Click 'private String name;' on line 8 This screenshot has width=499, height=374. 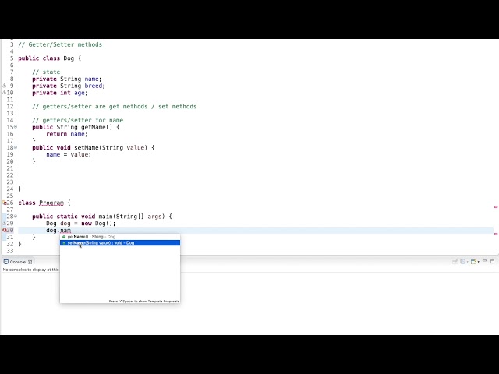click(x=67, y=79)
